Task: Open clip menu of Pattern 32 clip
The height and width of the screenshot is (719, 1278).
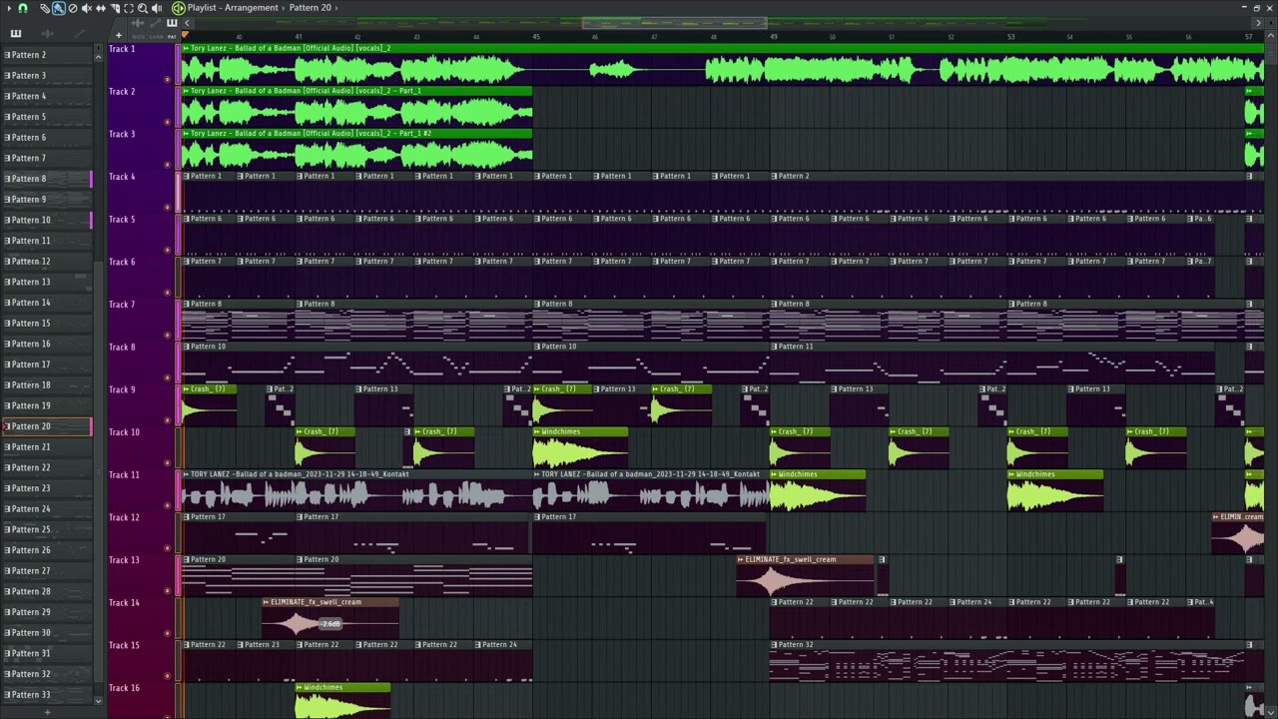Action: point(775,645)
